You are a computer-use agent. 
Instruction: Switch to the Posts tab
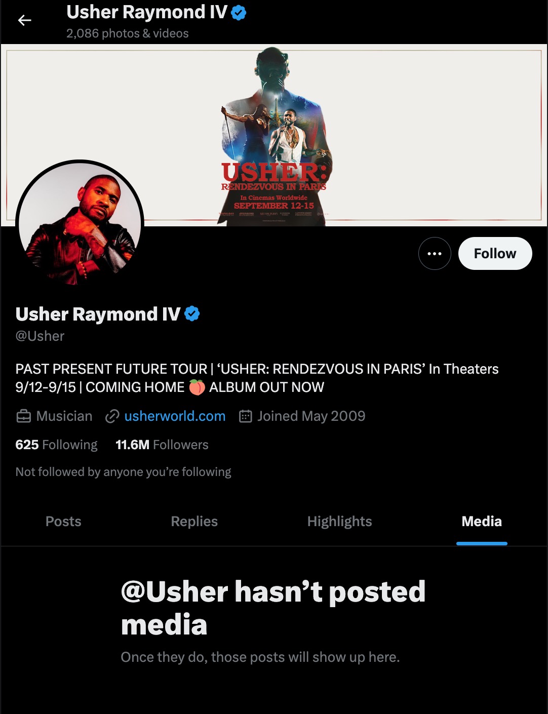(63, 522)
